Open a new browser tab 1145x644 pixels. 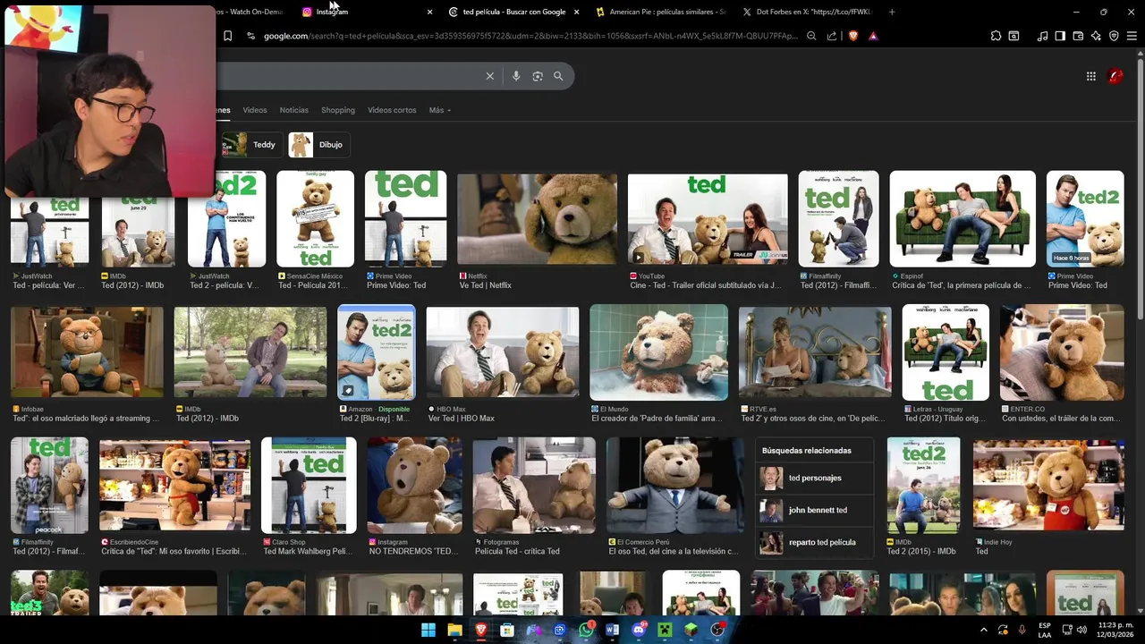892,12
